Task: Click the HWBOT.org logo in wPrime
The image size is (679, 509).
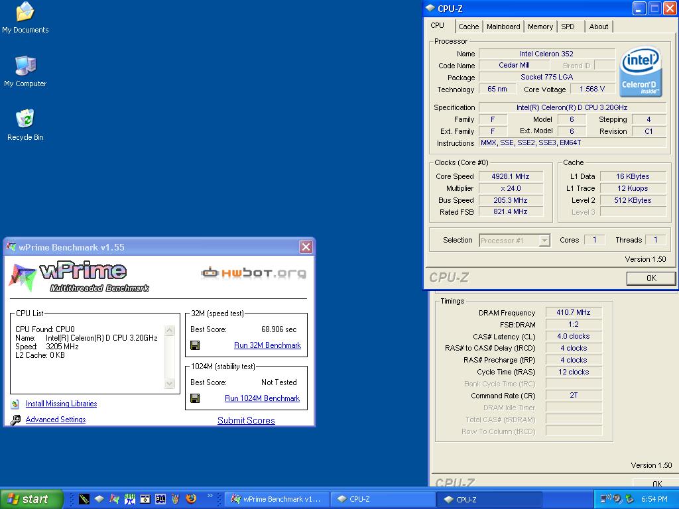Action: coord(254,272)
